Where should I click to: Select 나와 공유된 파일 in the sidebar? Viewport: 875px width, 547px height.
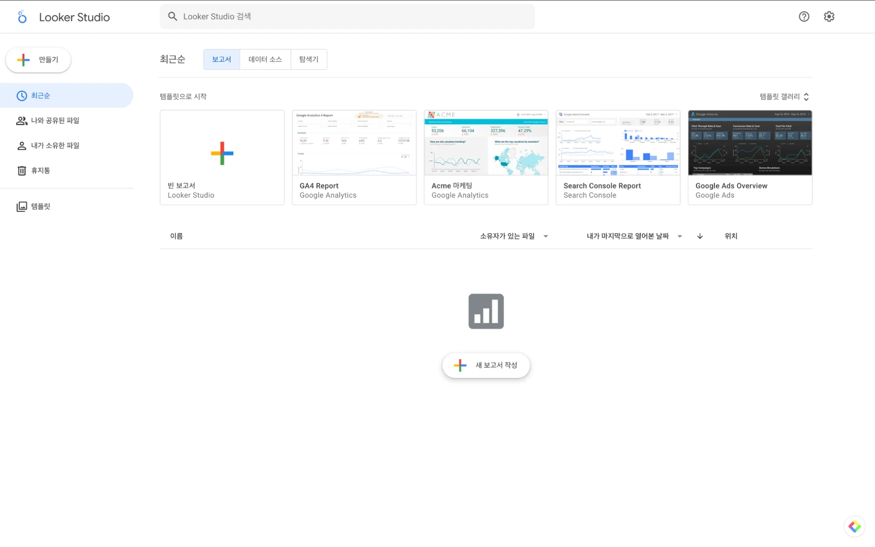55,120
